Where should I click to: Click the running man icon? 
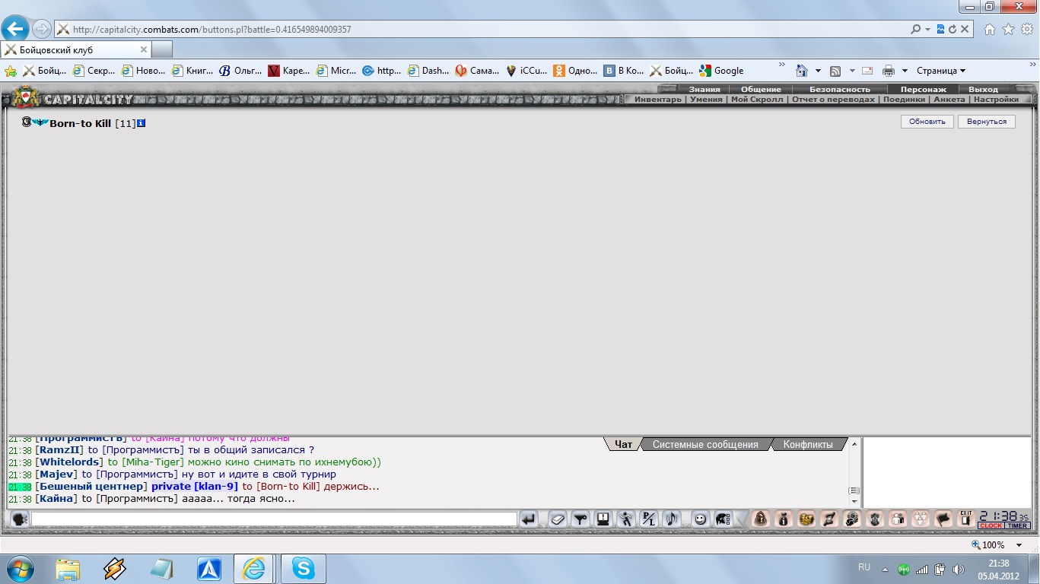pos(626,519)
